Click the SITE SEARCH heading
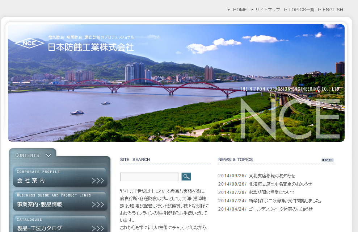The width and height of the screenshot is (358, 232). click(x=135, y=159)
